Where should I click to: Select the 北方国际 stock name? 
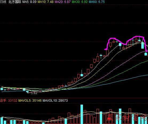pos(15,2)
